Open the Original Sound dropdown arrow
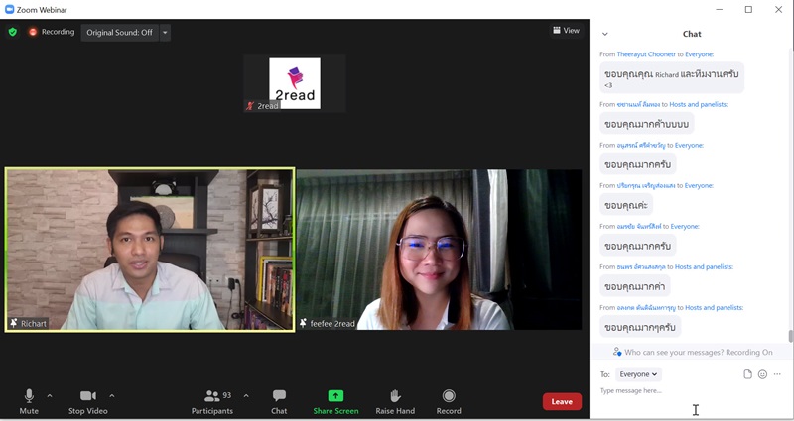Viewport: 794px width, 421px height. point(165,33)
